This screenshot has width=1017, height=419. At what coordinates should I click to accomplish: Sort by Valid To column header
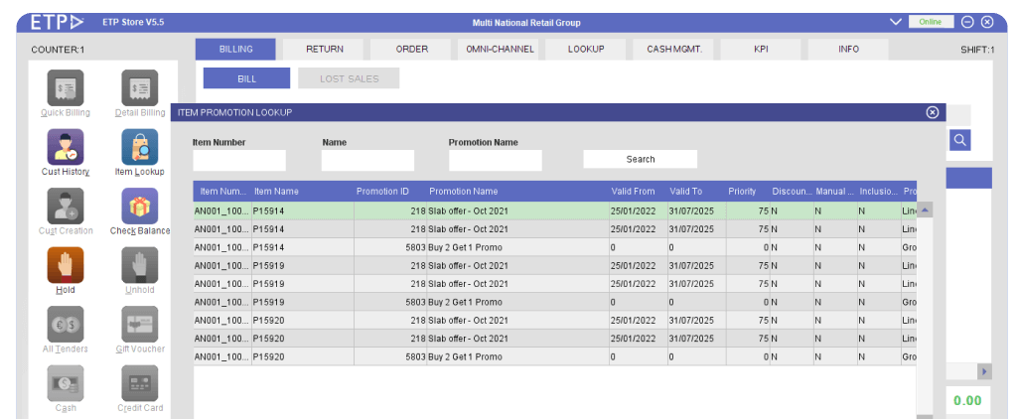pos(696,192)
